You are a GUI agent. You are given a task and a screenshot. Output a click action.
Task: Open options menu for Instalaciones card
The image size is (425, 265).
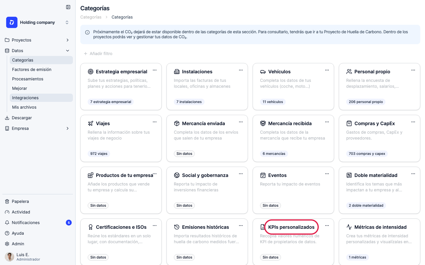click(x=241, y=70)
